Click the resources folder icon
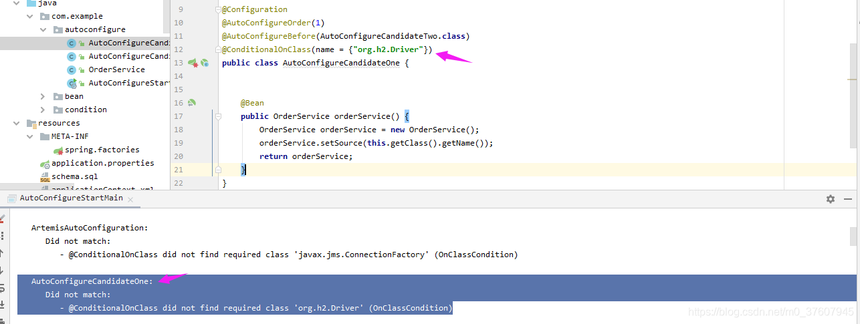 pos(31,123)
